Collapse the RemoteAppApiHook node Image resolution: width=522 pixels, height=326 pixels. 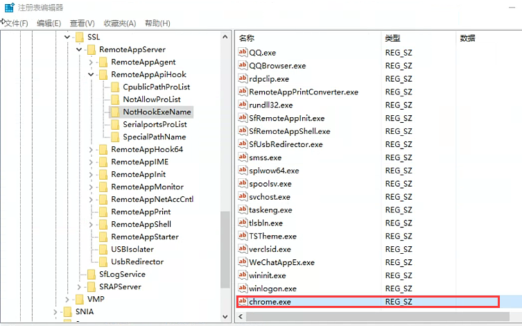tap(91, 75)
